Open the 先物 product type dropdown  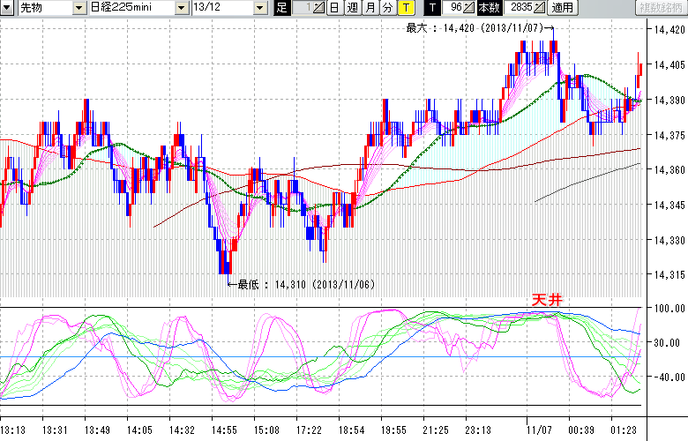(x=80, y=8)
